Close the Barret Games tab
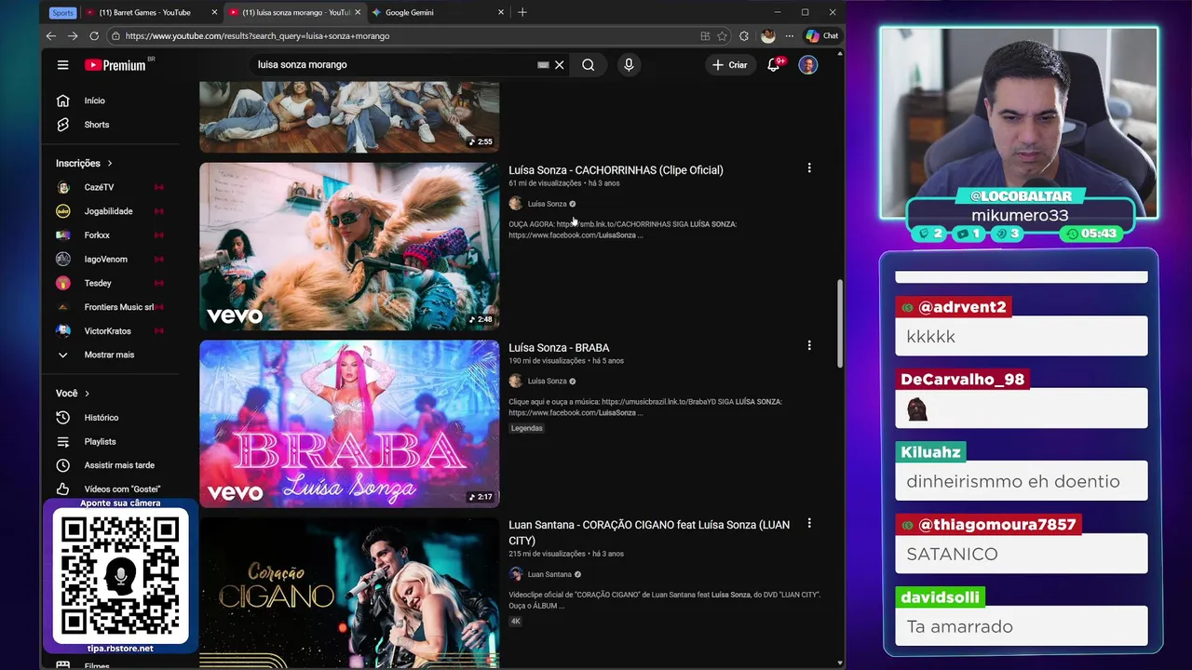This screenshot has height=670, width=1192. 215,12
